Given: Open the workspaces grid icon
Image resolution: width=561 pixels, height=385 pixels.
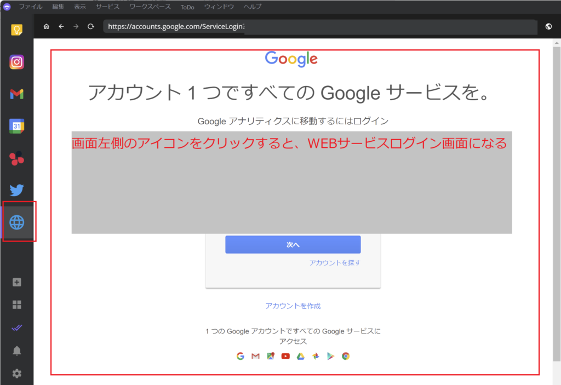Looking at the screenshot, I should [x=17, y=304].
